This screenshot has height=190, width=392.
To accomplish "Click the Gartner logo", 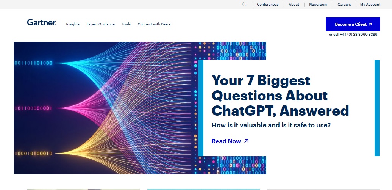I will pos(42,22).
